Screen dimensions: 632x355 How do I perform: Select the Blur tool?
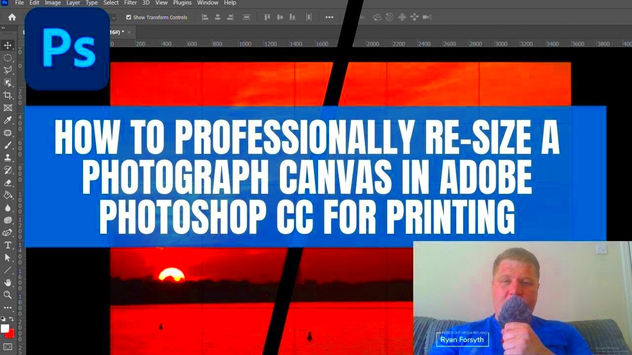click(8, 208)
